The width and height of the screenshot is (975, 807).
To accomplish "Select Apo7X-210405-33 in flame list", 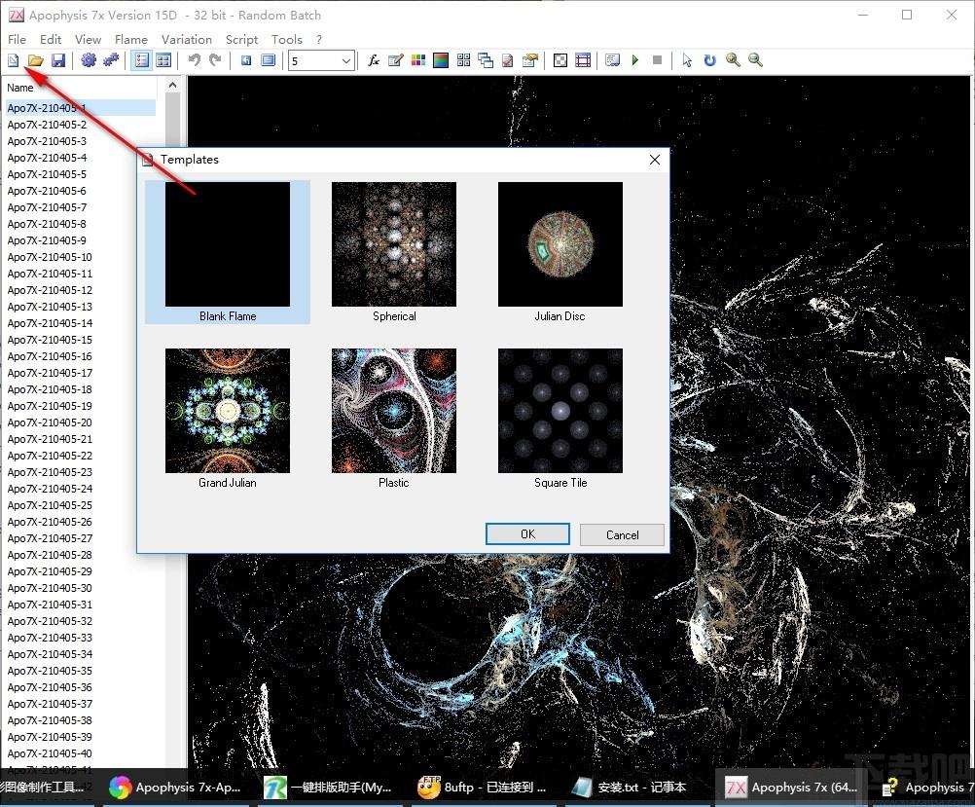I will pyautogui.click(x=50, y=638).
